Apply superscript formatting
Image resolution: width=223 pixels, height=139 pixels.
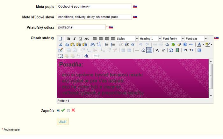163,50
